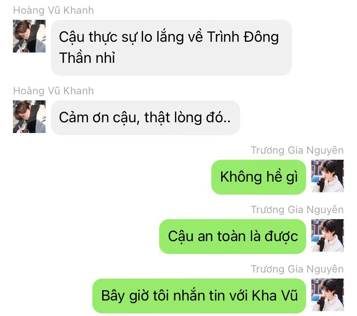Click 'Trương Gia Nguyên' label above the last message

pyautogui.click(x=297, y=269)
